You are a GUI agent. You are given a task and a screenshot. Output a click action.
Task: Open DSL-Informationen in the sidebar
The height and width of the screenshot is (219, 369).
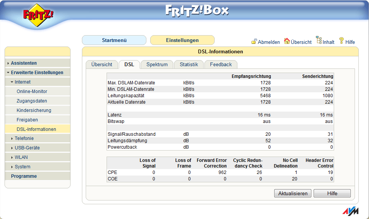[x=36, y=129]
